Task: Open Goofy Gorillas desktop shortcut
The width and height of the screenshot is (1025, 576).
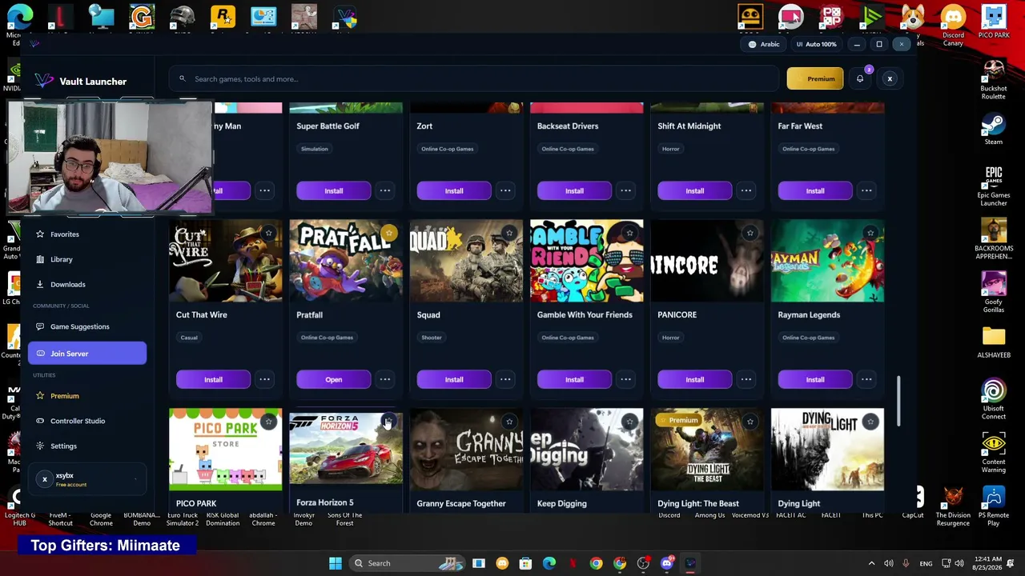Action: 993,292
